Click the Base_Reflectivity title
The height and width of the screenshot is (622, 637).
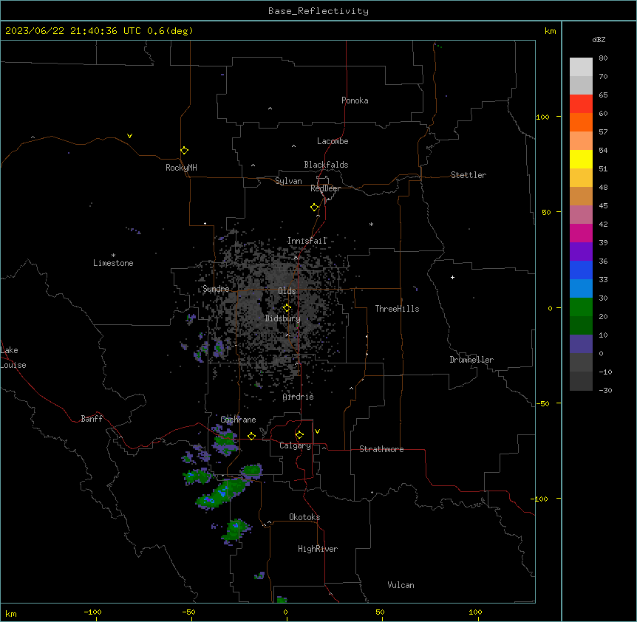(x=318, y=11)
